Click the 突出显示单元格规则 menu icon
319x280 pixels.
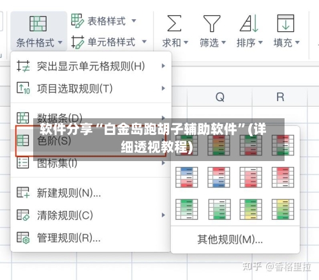click(x=23, y=66)
